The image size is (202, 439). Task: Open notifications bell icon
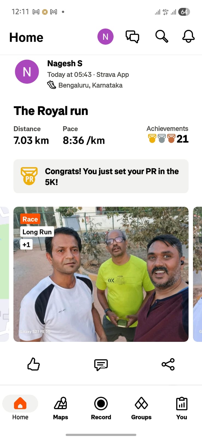[188, 36]
